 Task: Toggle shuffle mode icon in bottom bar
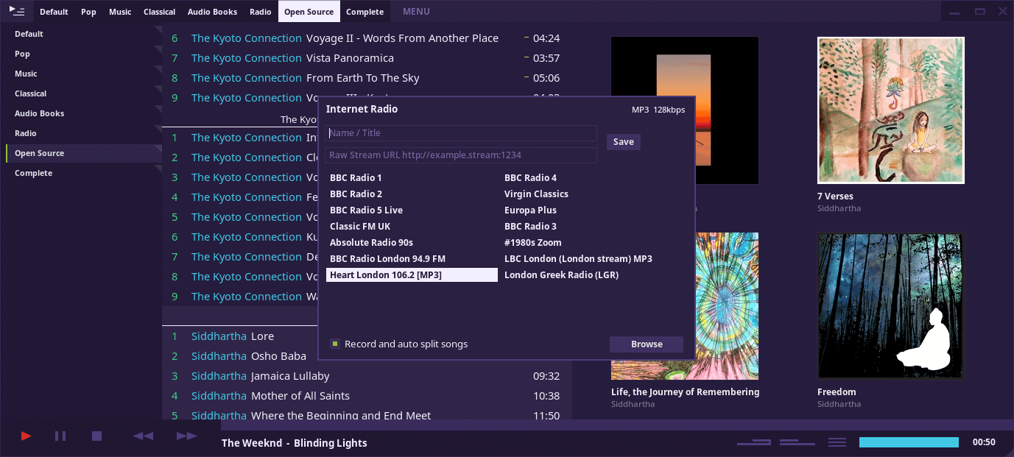click(x=798, y=442)
